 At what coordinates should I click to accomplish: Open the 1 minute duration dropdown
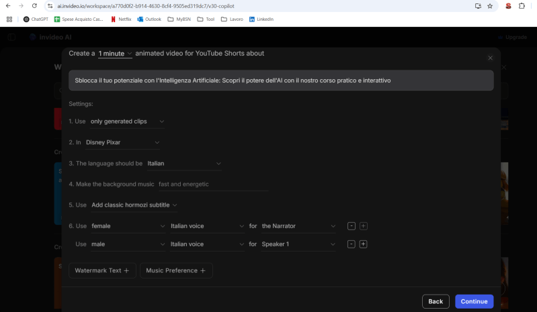pos(115,54)
